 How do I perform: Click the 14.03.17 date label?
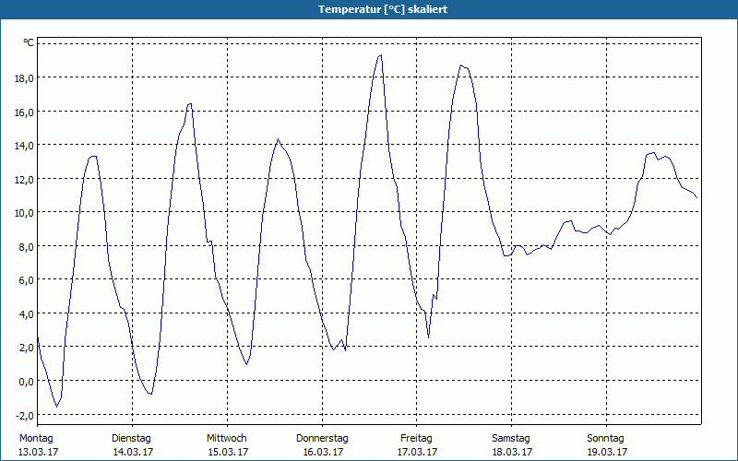click(x=133, y=452)
